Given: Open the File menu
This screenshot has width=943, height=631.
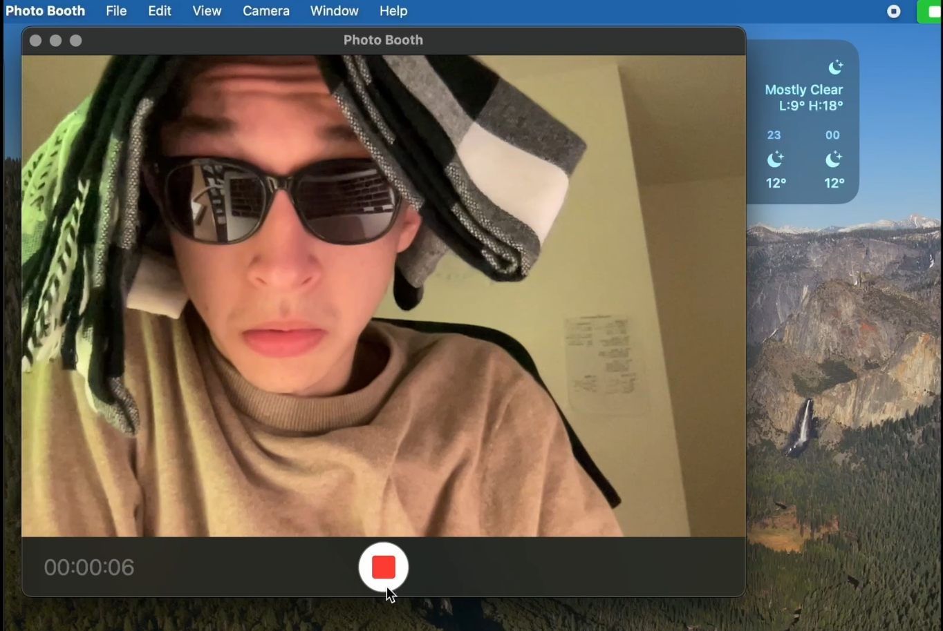Looking at the screenshot, I should (116, 11).
